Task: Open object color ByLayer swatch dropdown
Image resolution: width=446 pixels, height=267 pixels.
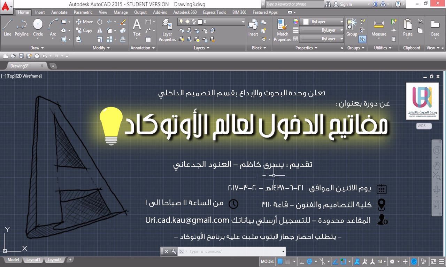Action: [322, 22]
